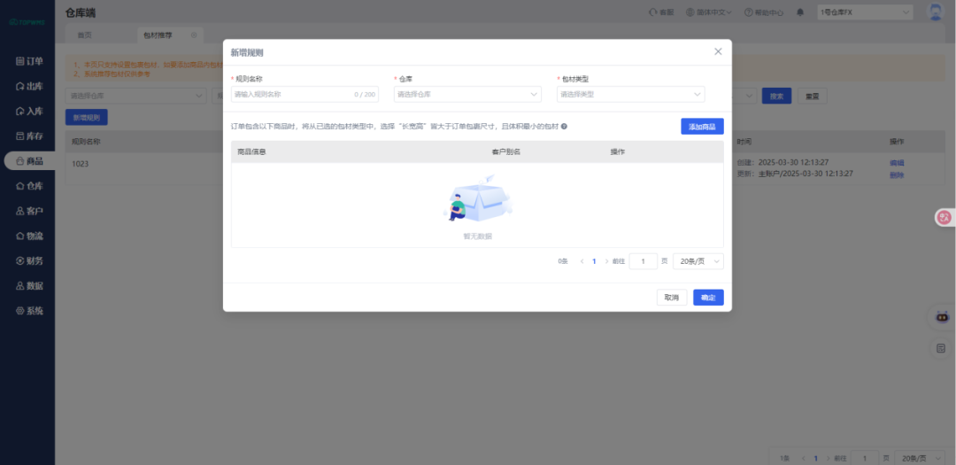Image resolution: width=956 pixels, height=465 pixels.
Task: Switch to the 首页 tab
Action: pyautogui.click(x=85, y=35)
